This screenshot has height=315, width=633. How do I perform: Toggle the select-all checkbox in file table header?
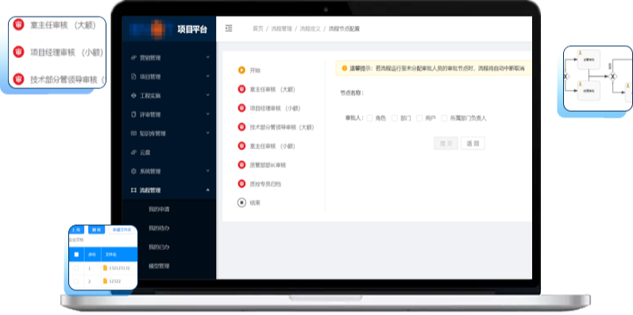76,255
